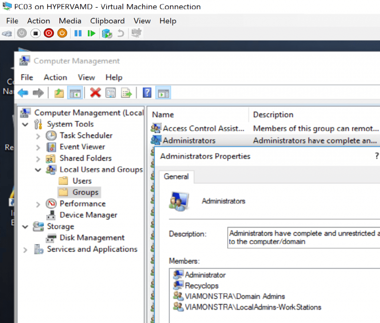Create a VM checkpoint from toolbar
This screenshot has height=323, width=380.
[107, 33]
